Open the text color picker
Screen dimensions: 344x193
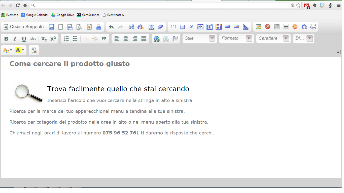[x=7, y=50]
